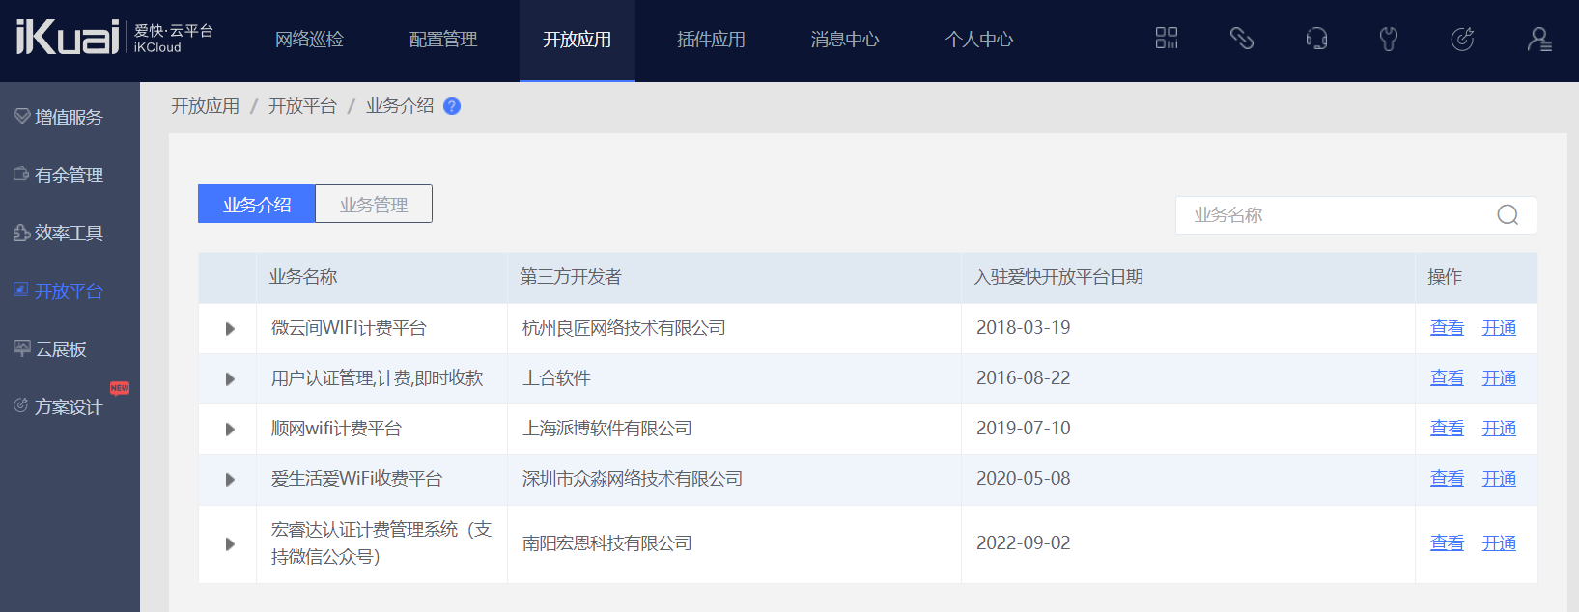Click the 杭州良匠网络技术有限公司 cell

[624, 328]
